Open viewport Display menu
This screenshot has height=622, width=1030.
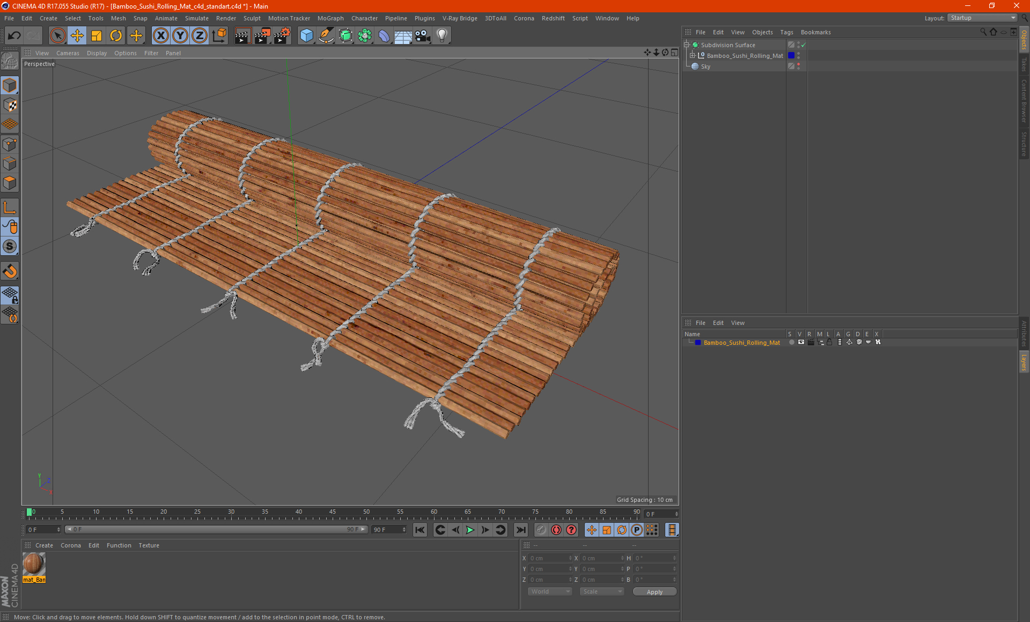click(97, 53)
